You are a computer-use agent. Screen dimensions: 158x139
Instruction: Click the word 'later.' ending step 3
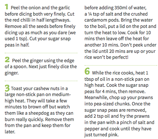(10, 132)
